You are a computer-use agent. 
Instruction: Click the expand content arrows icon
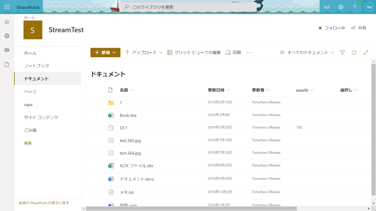[366, 53]
